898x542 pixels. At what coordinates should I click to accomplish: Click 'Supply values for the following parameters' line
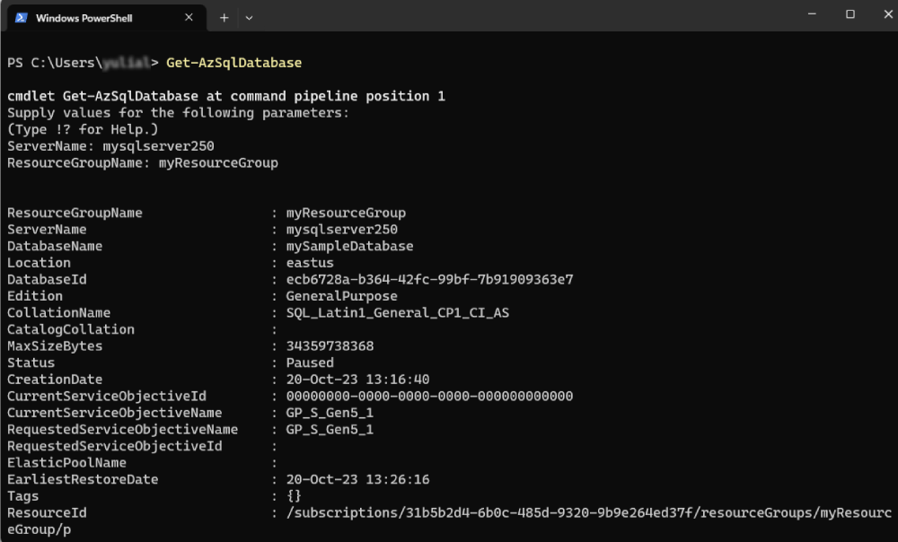coord(178,113)
